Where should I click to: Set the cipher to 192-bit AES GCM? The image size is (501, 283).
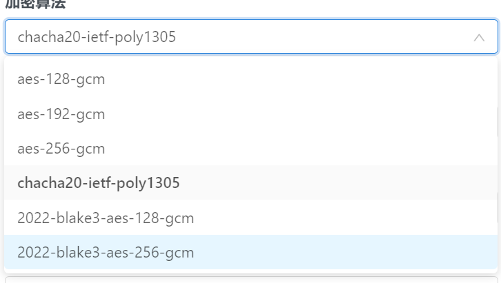pyautogui.click(x=250, y=114)
